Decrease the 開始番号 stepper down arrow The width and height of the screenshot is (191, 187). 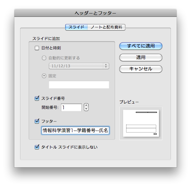[86, 109]
